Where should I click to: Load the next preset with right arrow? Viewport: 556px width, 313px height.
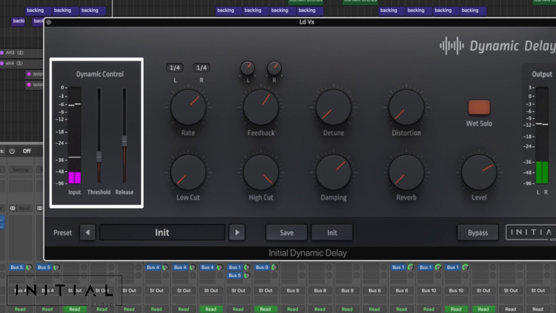coord(237,233)
